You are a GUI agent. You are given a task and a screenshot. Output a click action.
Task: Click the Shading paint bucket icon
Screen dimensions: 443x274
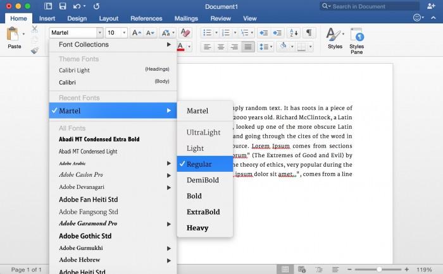point(283,46)
